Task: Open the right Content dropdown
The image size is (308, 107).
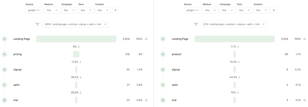Action: point(261,10)
